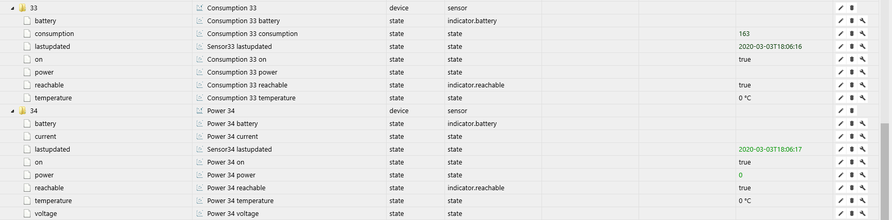
Task: Edit the Consumption 33 reachable object
Action: [841, 85]
